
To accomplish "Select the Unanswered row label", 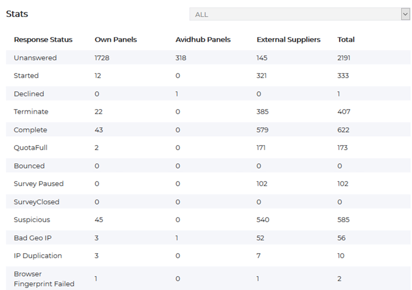I will click(x=35, y=58).
